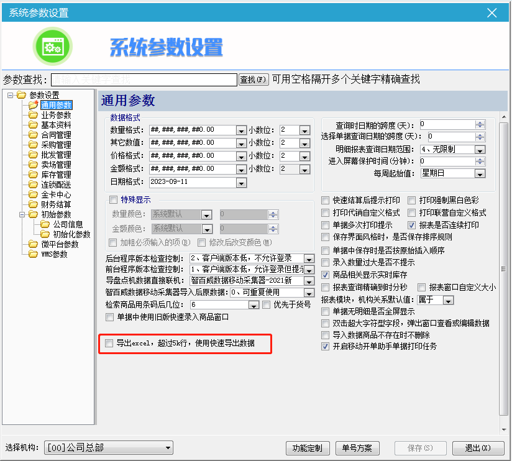
Task: Uncheck 商品相关显示实时库存 option
Action: 325,275
